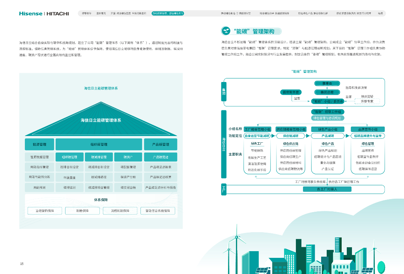Viewport: 404px width, 274px height.
Task: Click the arrow after 产品减碳
Action: point(347,136)
